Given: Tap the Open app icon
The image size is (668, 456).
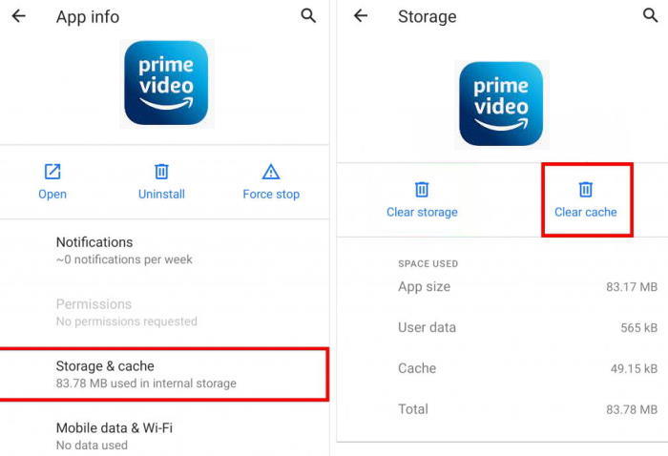Looking at the screenshot, I should 52,172.
